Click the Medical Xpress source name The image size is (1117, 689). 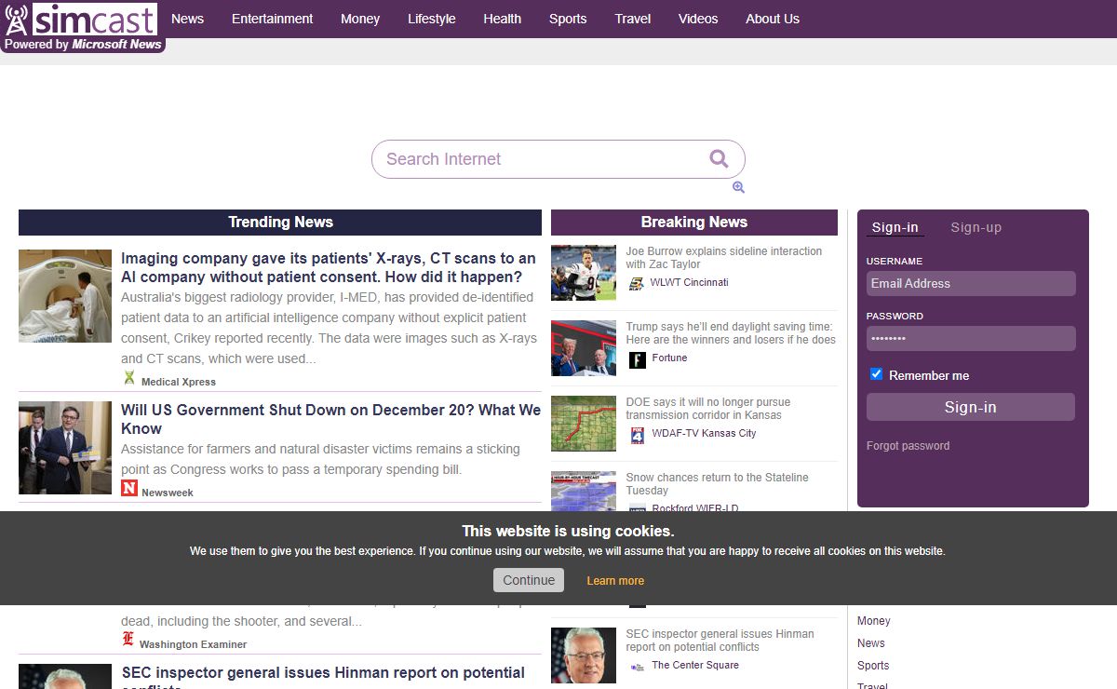coord(179,382)
